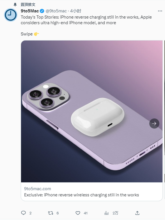
Task: Open the @9to5mac handle link
Action: pos(56,11)
